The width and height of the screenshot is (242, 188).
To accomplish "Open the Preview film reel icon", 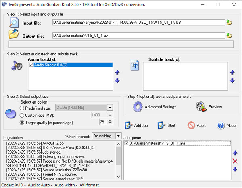I will coord(201,107).
